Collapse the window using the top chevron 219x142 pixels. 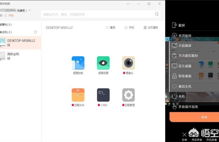[x=128, y=4]
